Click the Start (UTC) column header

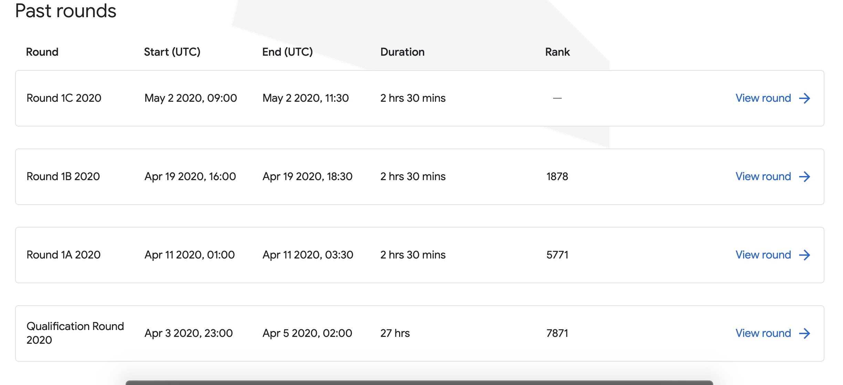point(172,52)
